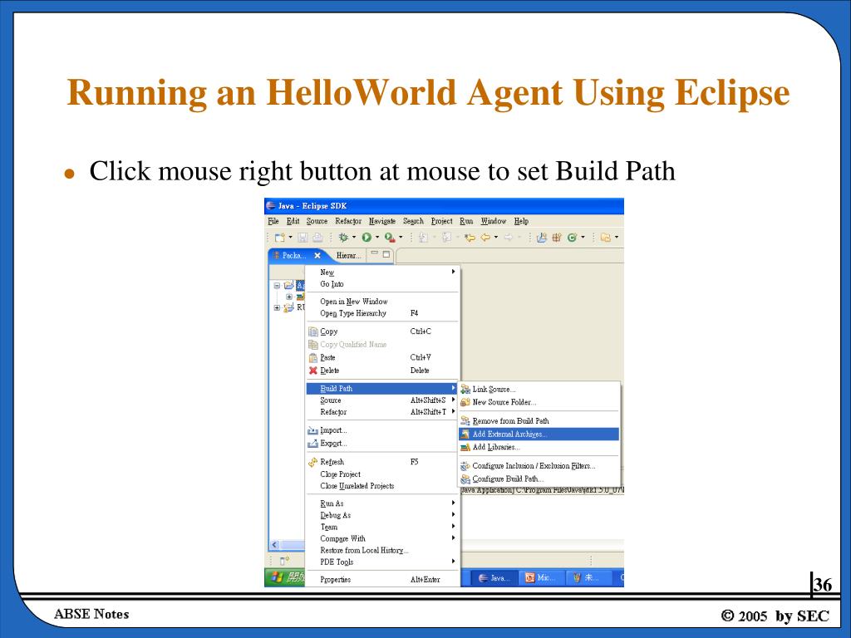Open Configure Build Path entry
Viewport: 851px width, 638px height.
click(x=540, y=478)
